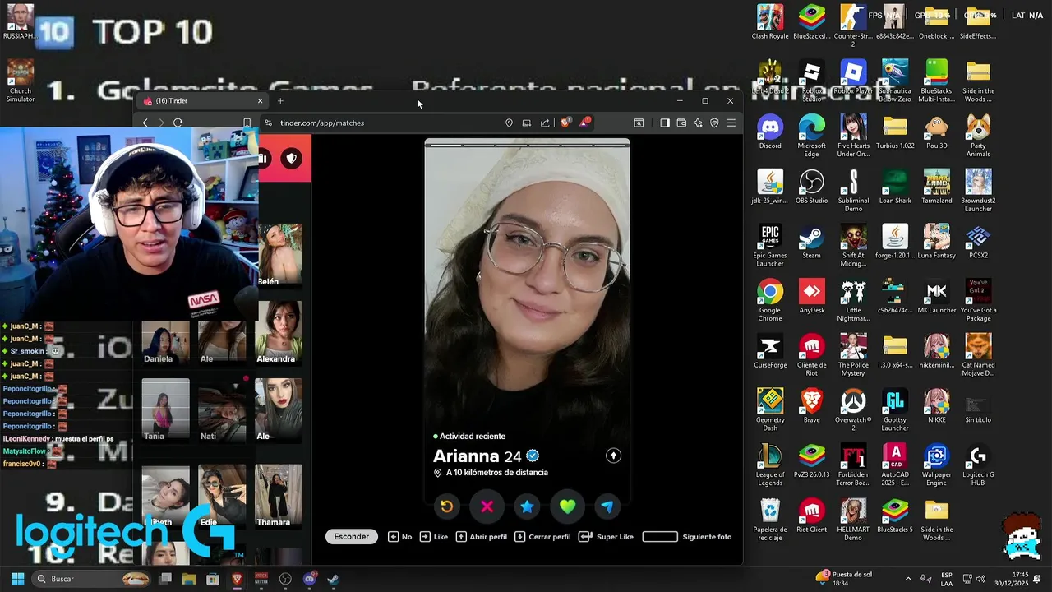Click the share icon in the address bar
Viewport: 1052px width, 592px height.
[545, 123]
